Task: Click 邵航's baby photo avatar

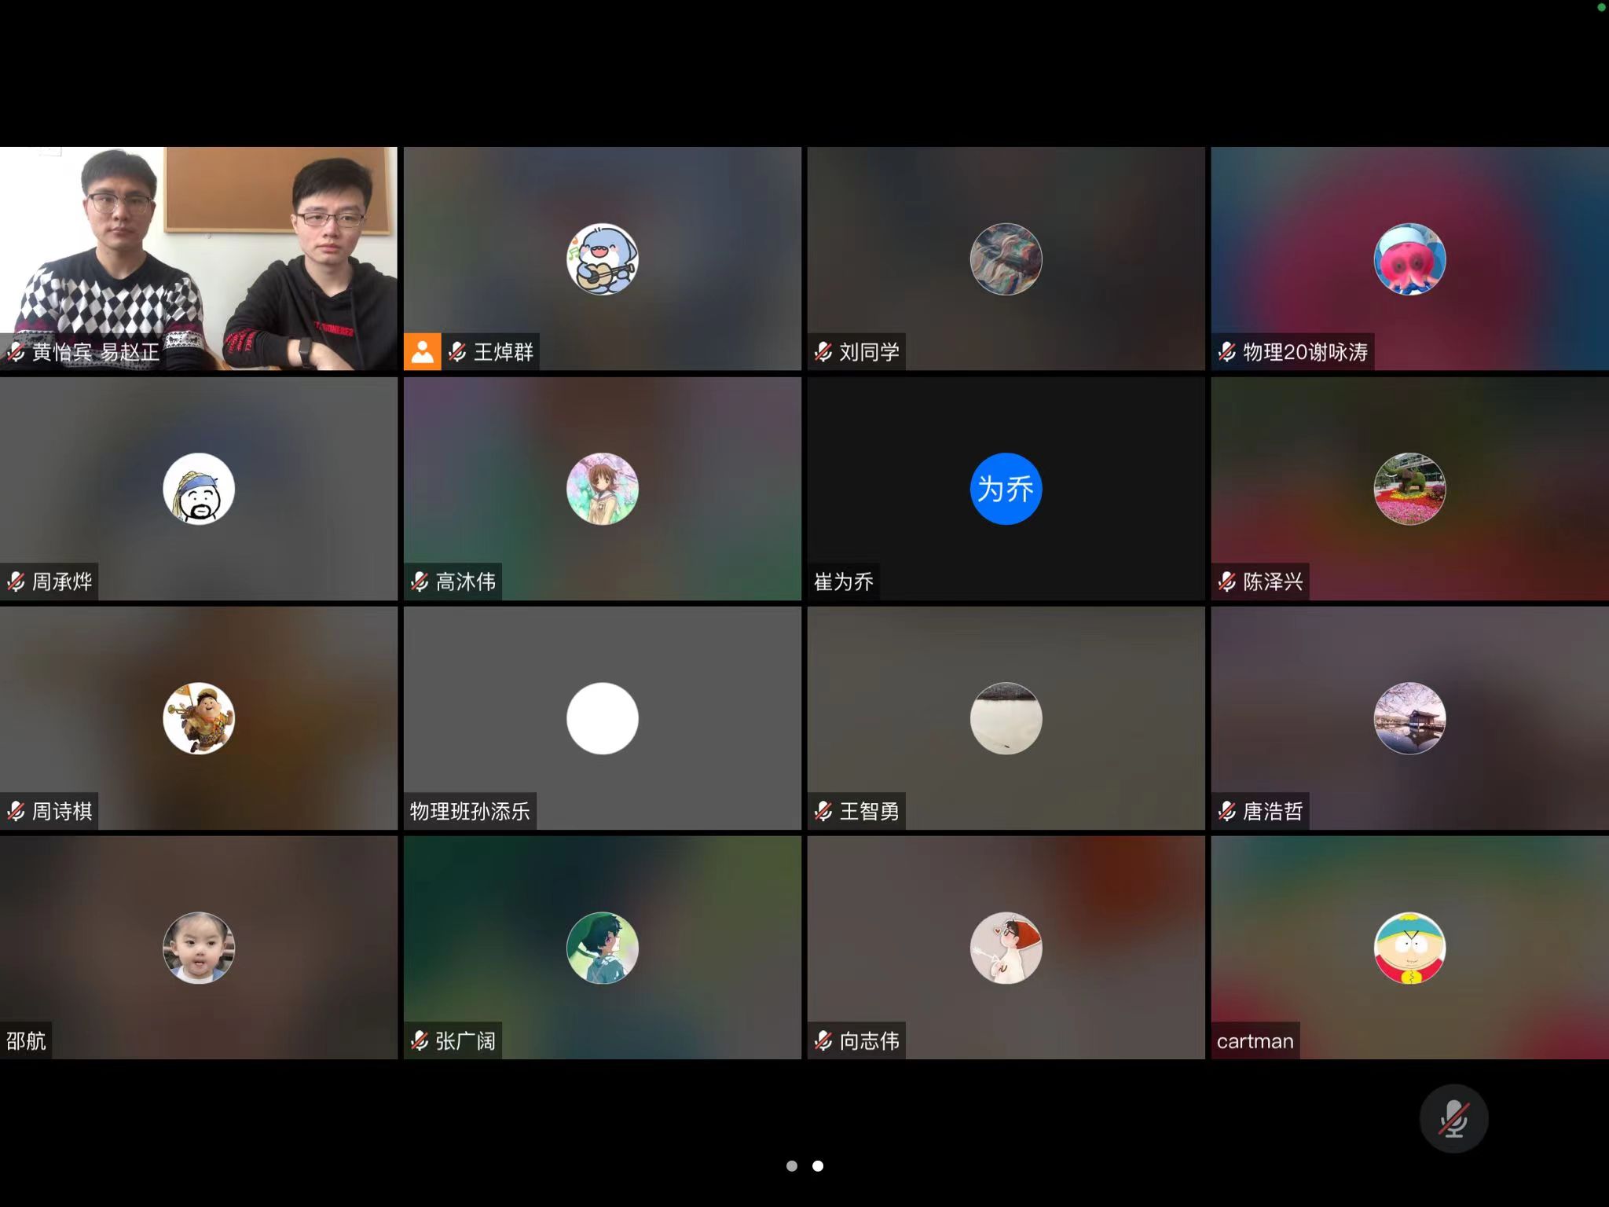Action: coord(199,948)
